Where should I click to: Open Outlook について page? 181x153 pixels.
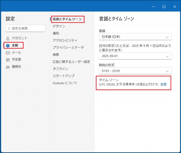point(65,83)
